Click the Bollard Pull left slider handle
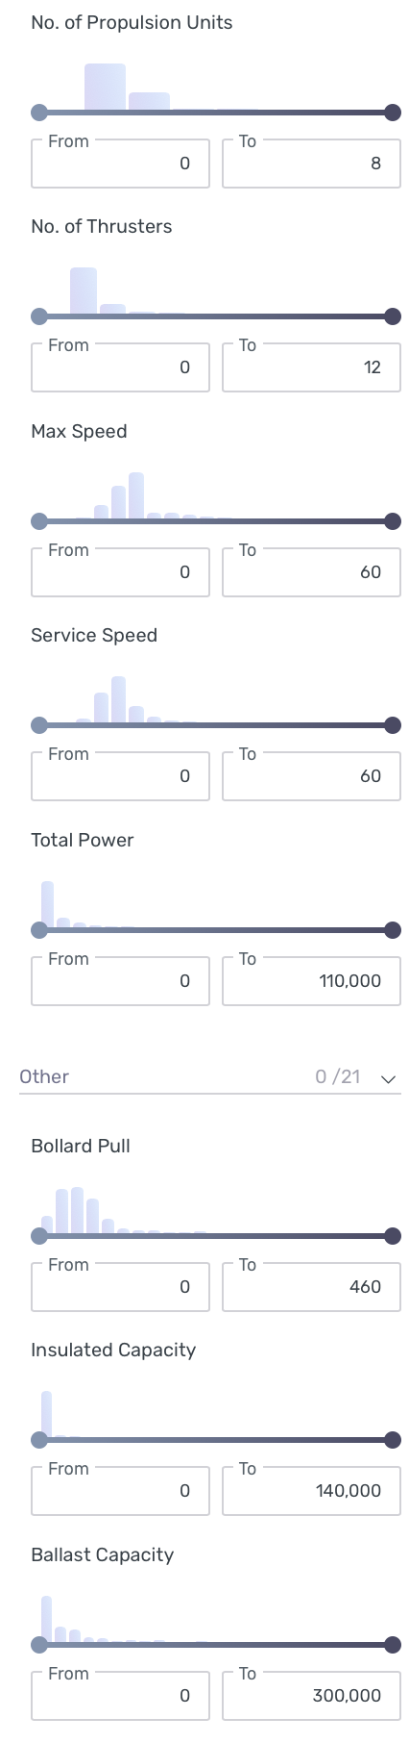Image resolution: width=409 pixels, height=1743 pixels. (39, 1236)
